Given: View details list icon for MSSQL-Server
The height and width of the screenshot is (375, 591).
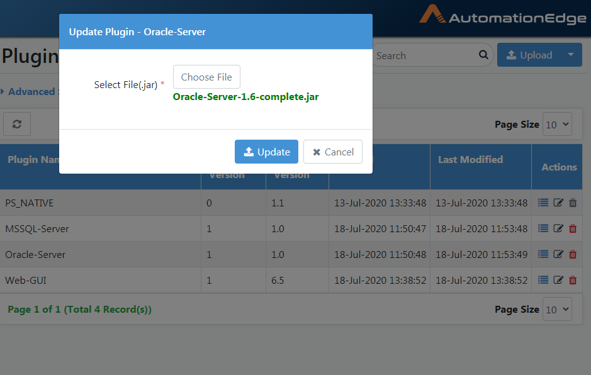Looking at the screenshot, I should (x=543, y=228).
